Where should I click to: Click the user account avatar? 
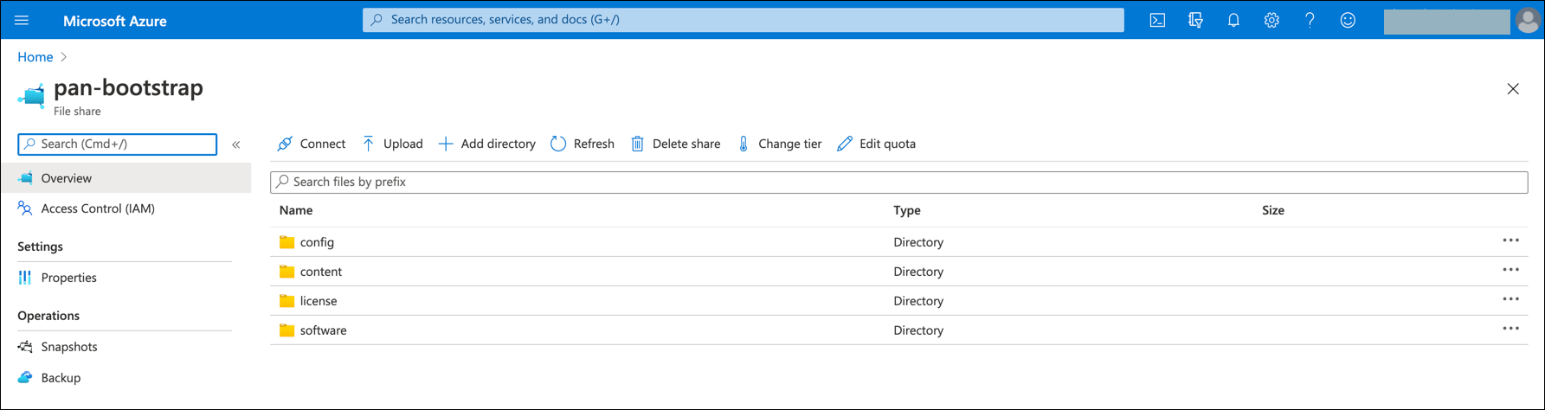point(1528,21)
